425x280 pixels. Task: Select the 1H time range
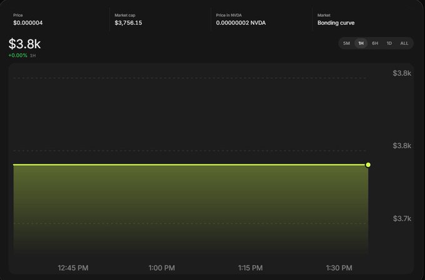pos(361,43)
